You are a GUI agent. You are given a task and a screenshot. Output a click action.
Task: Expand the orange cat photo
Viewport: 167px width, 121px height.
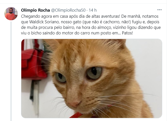click(91, 78)
